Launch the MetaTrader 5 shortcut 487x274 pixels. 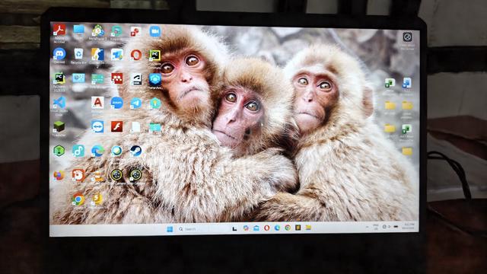(x=97, y=30)
